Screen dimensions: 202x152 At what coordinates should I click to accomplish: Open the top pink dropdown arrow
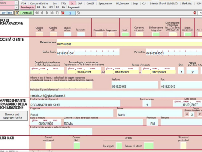pyautogui.click(x=16, y=3)
